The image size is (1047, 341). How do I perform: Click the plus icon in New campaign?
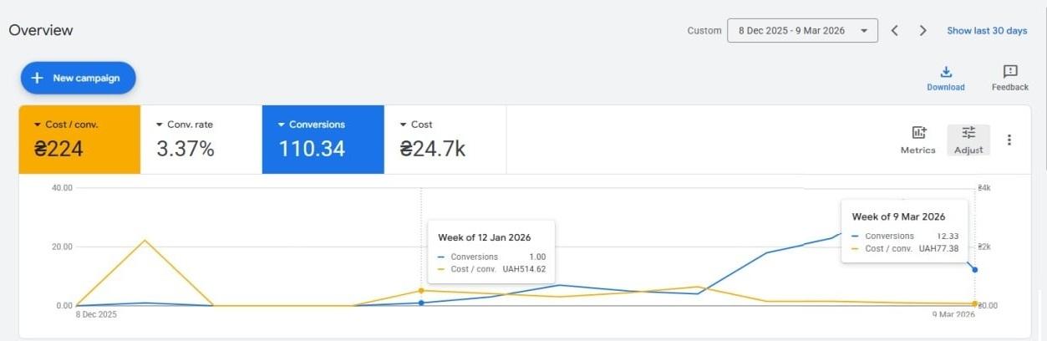click(37, 78)
